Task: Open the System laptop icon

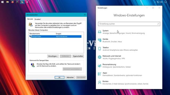Action: [x=100, y=32]
